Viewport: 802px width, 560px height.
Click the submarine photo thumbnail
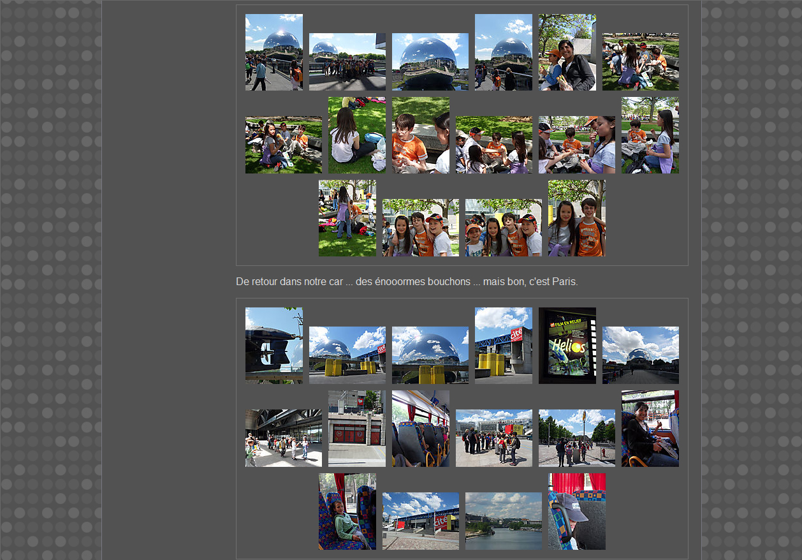[x=273, y=346]
